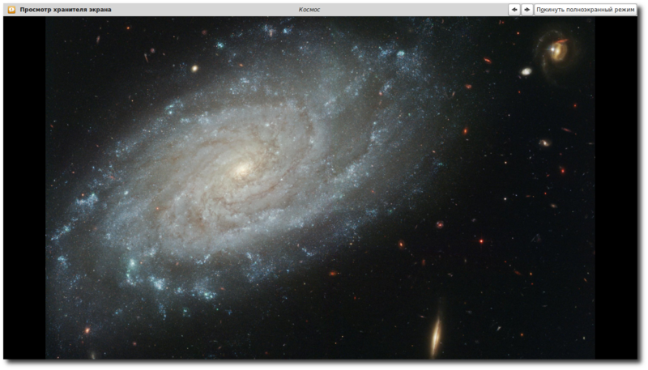
Task: Show the previous screensaver with left arrow
Action: 514,10
